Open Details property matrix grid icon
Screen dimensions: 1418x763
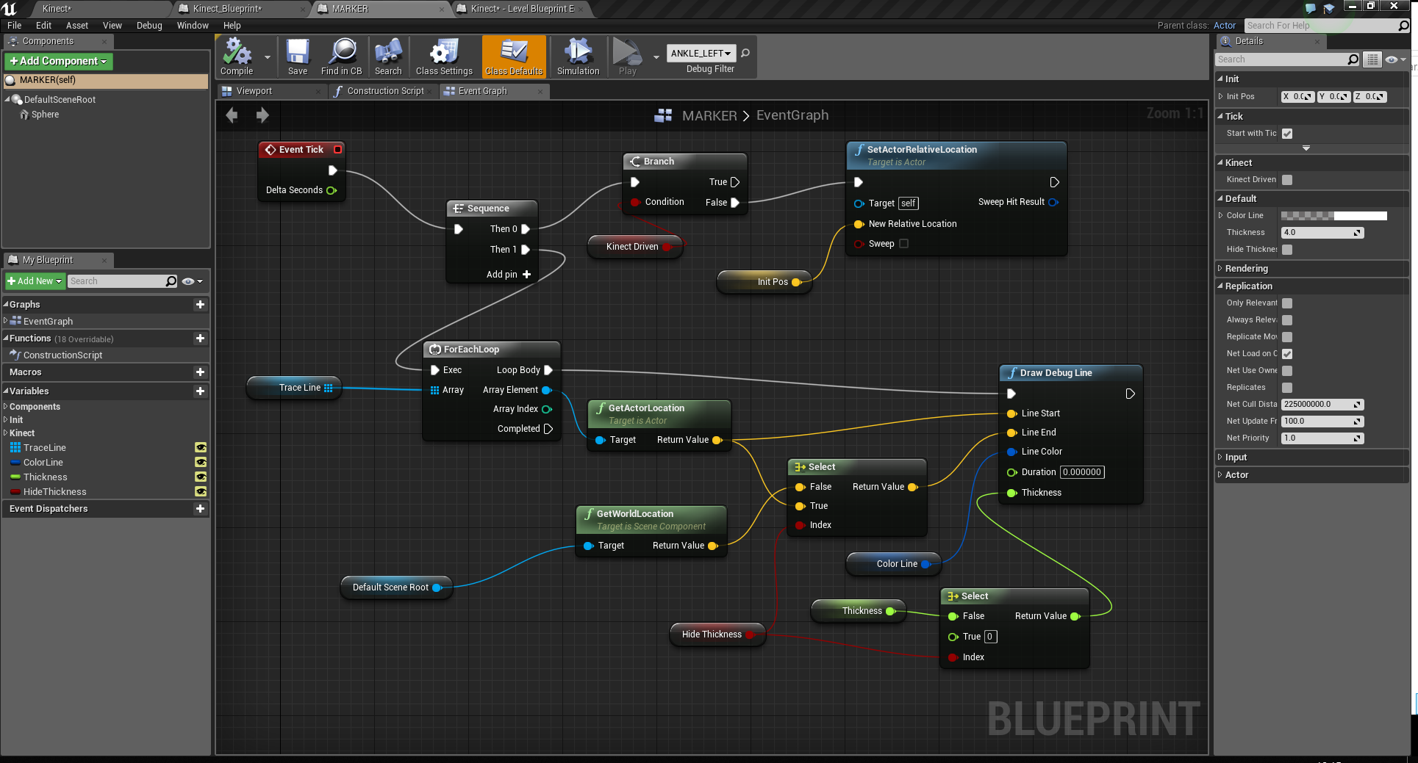(x=1372, y=59)
